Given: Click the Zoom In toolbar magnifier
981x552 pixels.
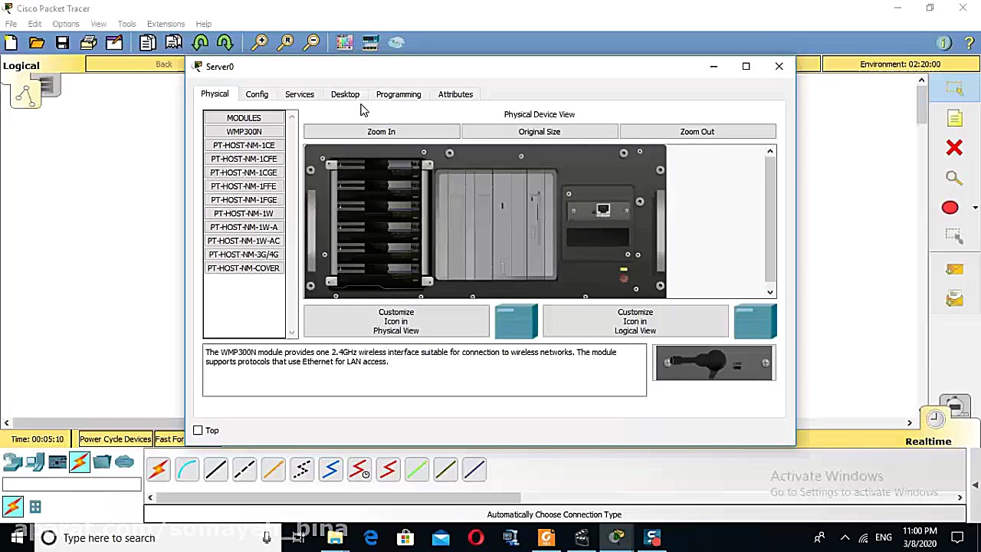Looking at the screenshot, I should tap(260, 43).
